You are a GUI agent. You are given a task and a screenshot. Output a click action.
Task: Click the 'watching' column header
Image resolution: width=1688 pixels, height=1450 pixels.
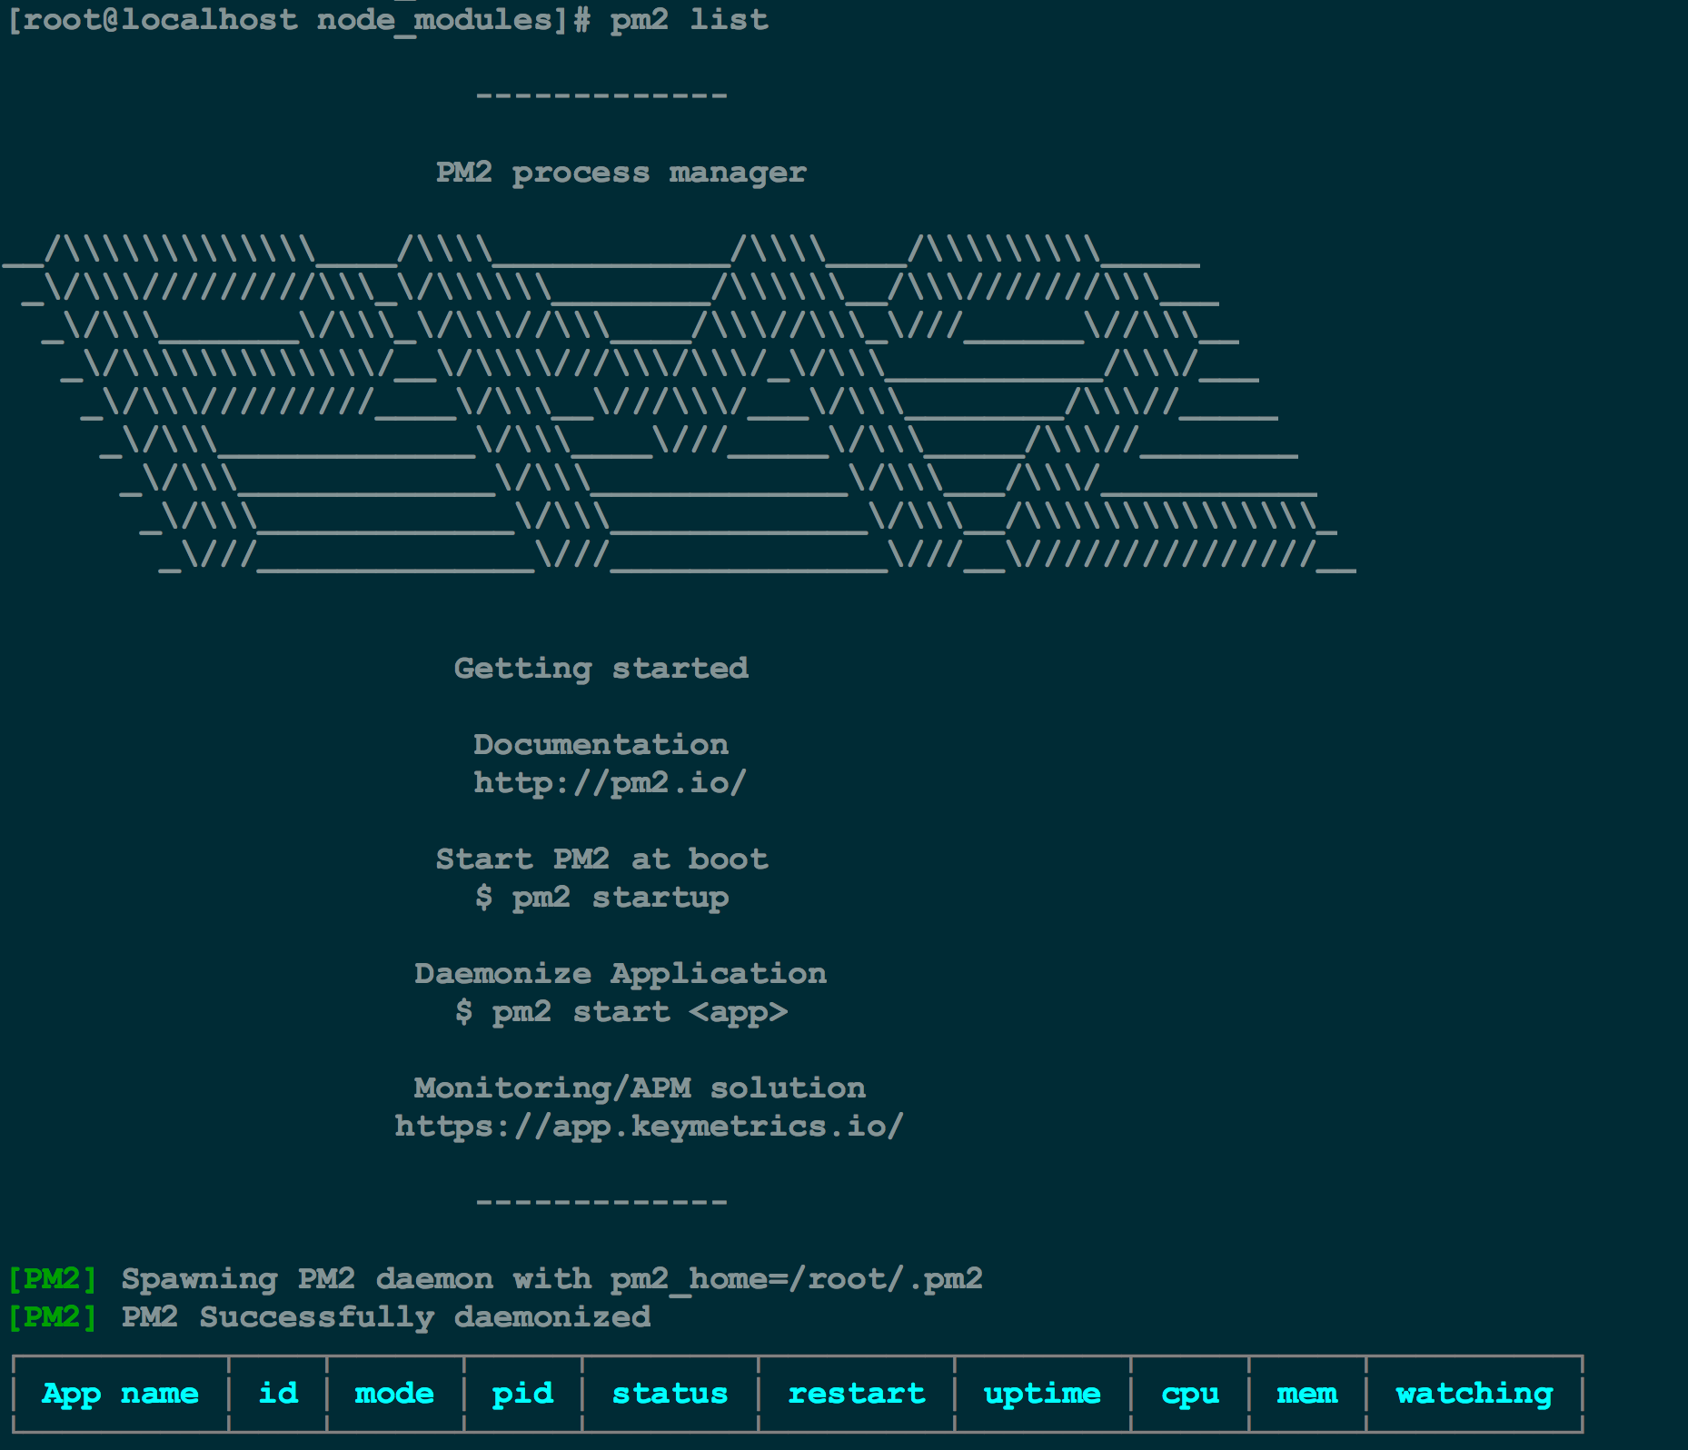(x=1475, y=1395)
